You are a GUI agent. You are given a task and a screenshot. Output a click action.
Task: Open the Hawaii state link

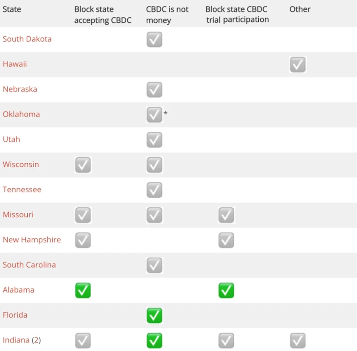click(15, 64)
